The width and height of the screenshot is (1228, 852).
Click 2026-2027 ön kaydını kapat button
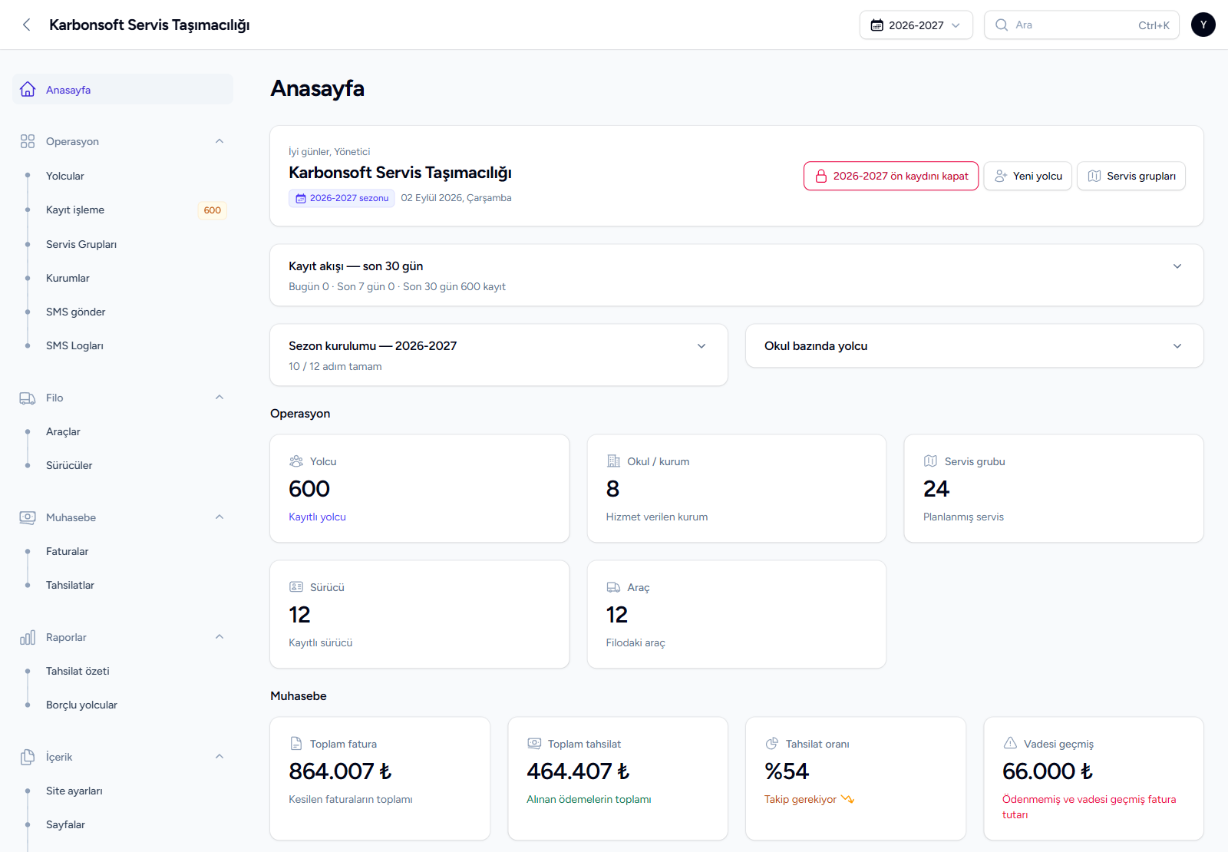pos(891,176)
